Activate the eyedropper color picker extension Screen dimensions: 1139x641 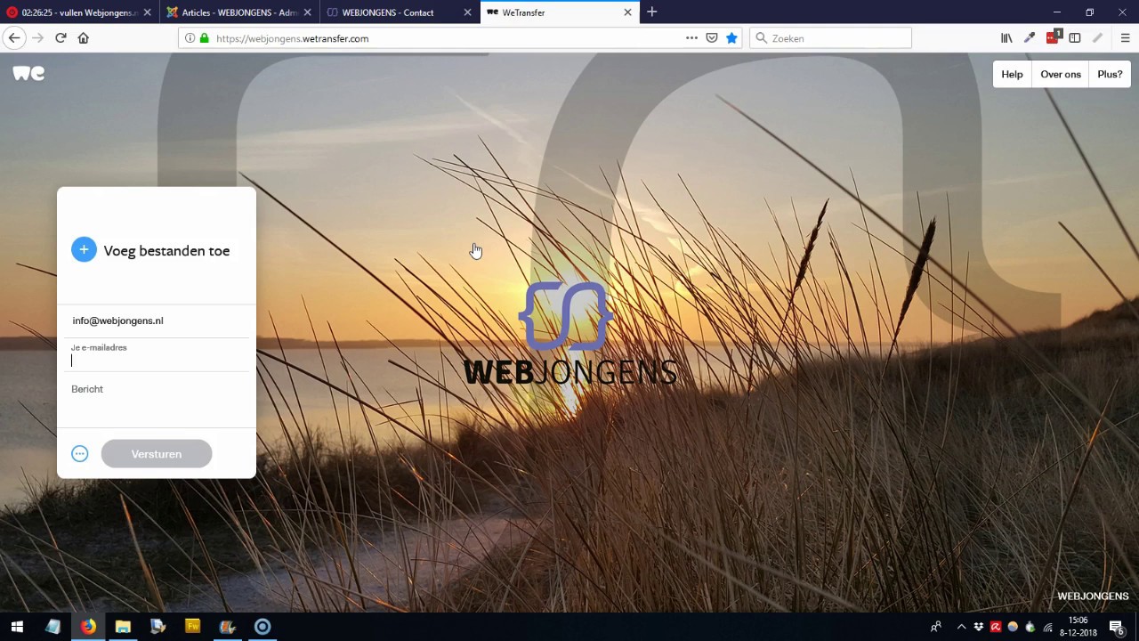coord(1030,38)
